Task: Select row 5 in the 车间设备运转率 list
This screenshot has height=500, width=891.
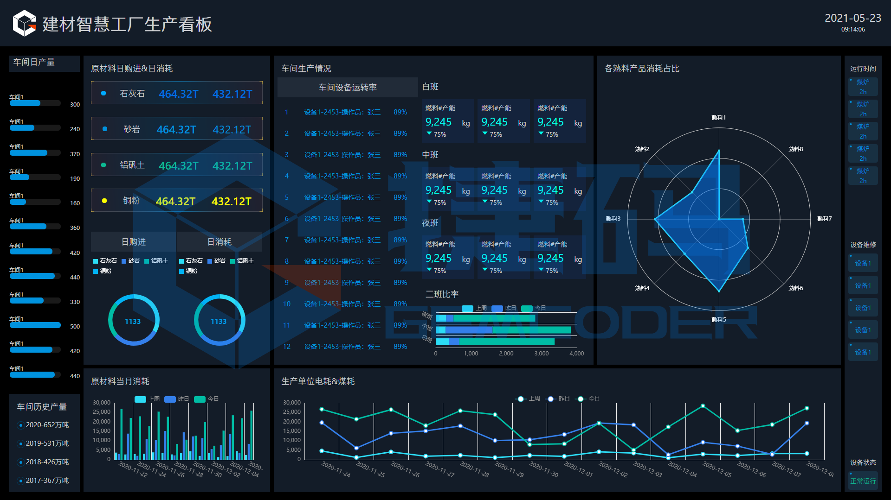Action: coord(343,197)
